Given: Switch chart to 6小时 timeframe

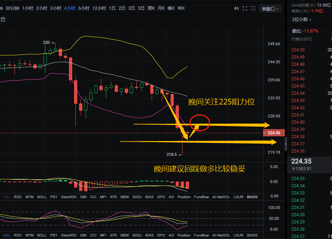Looking at the screenshot, I should 84,8.
